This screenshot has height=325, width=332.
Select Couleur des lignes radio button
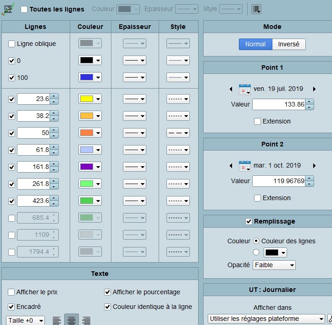[256, 241]
